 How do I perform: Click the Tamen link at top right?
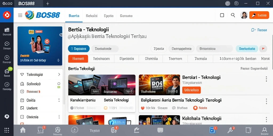click(x=259, y=30)
